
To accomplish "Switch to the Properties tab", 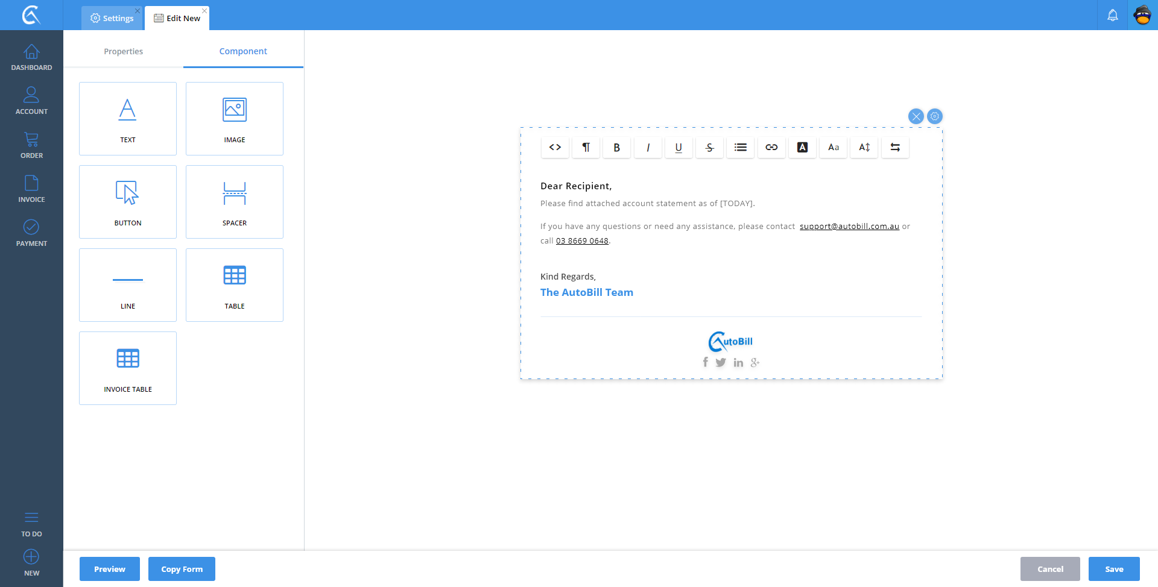I will point(123,51).
